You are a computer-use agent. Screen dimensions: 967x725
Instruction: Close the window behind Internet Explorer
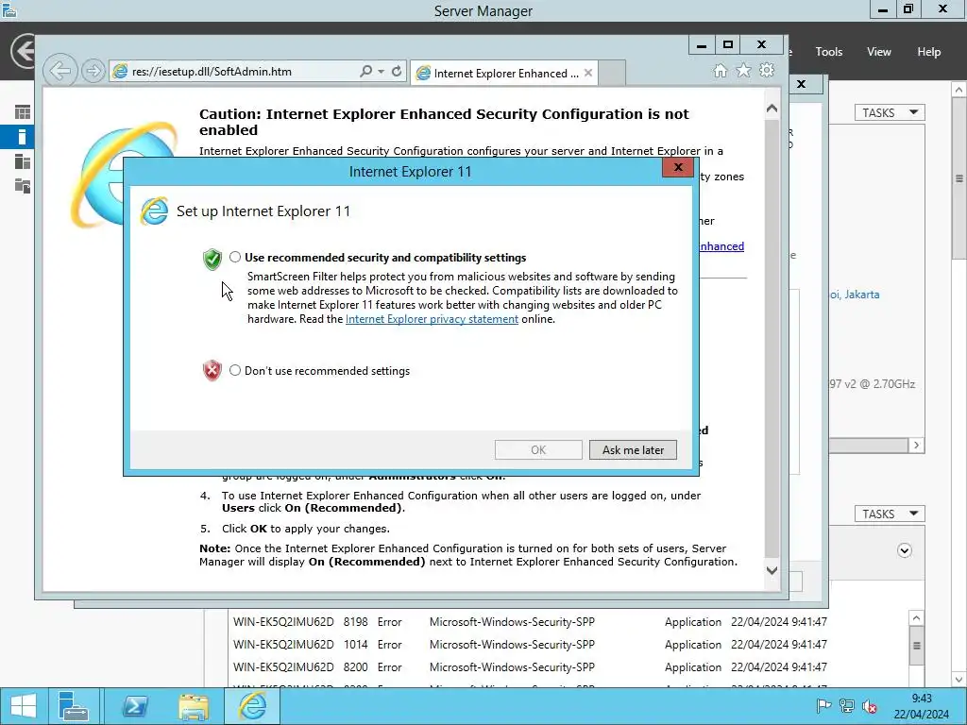(801, 84)
